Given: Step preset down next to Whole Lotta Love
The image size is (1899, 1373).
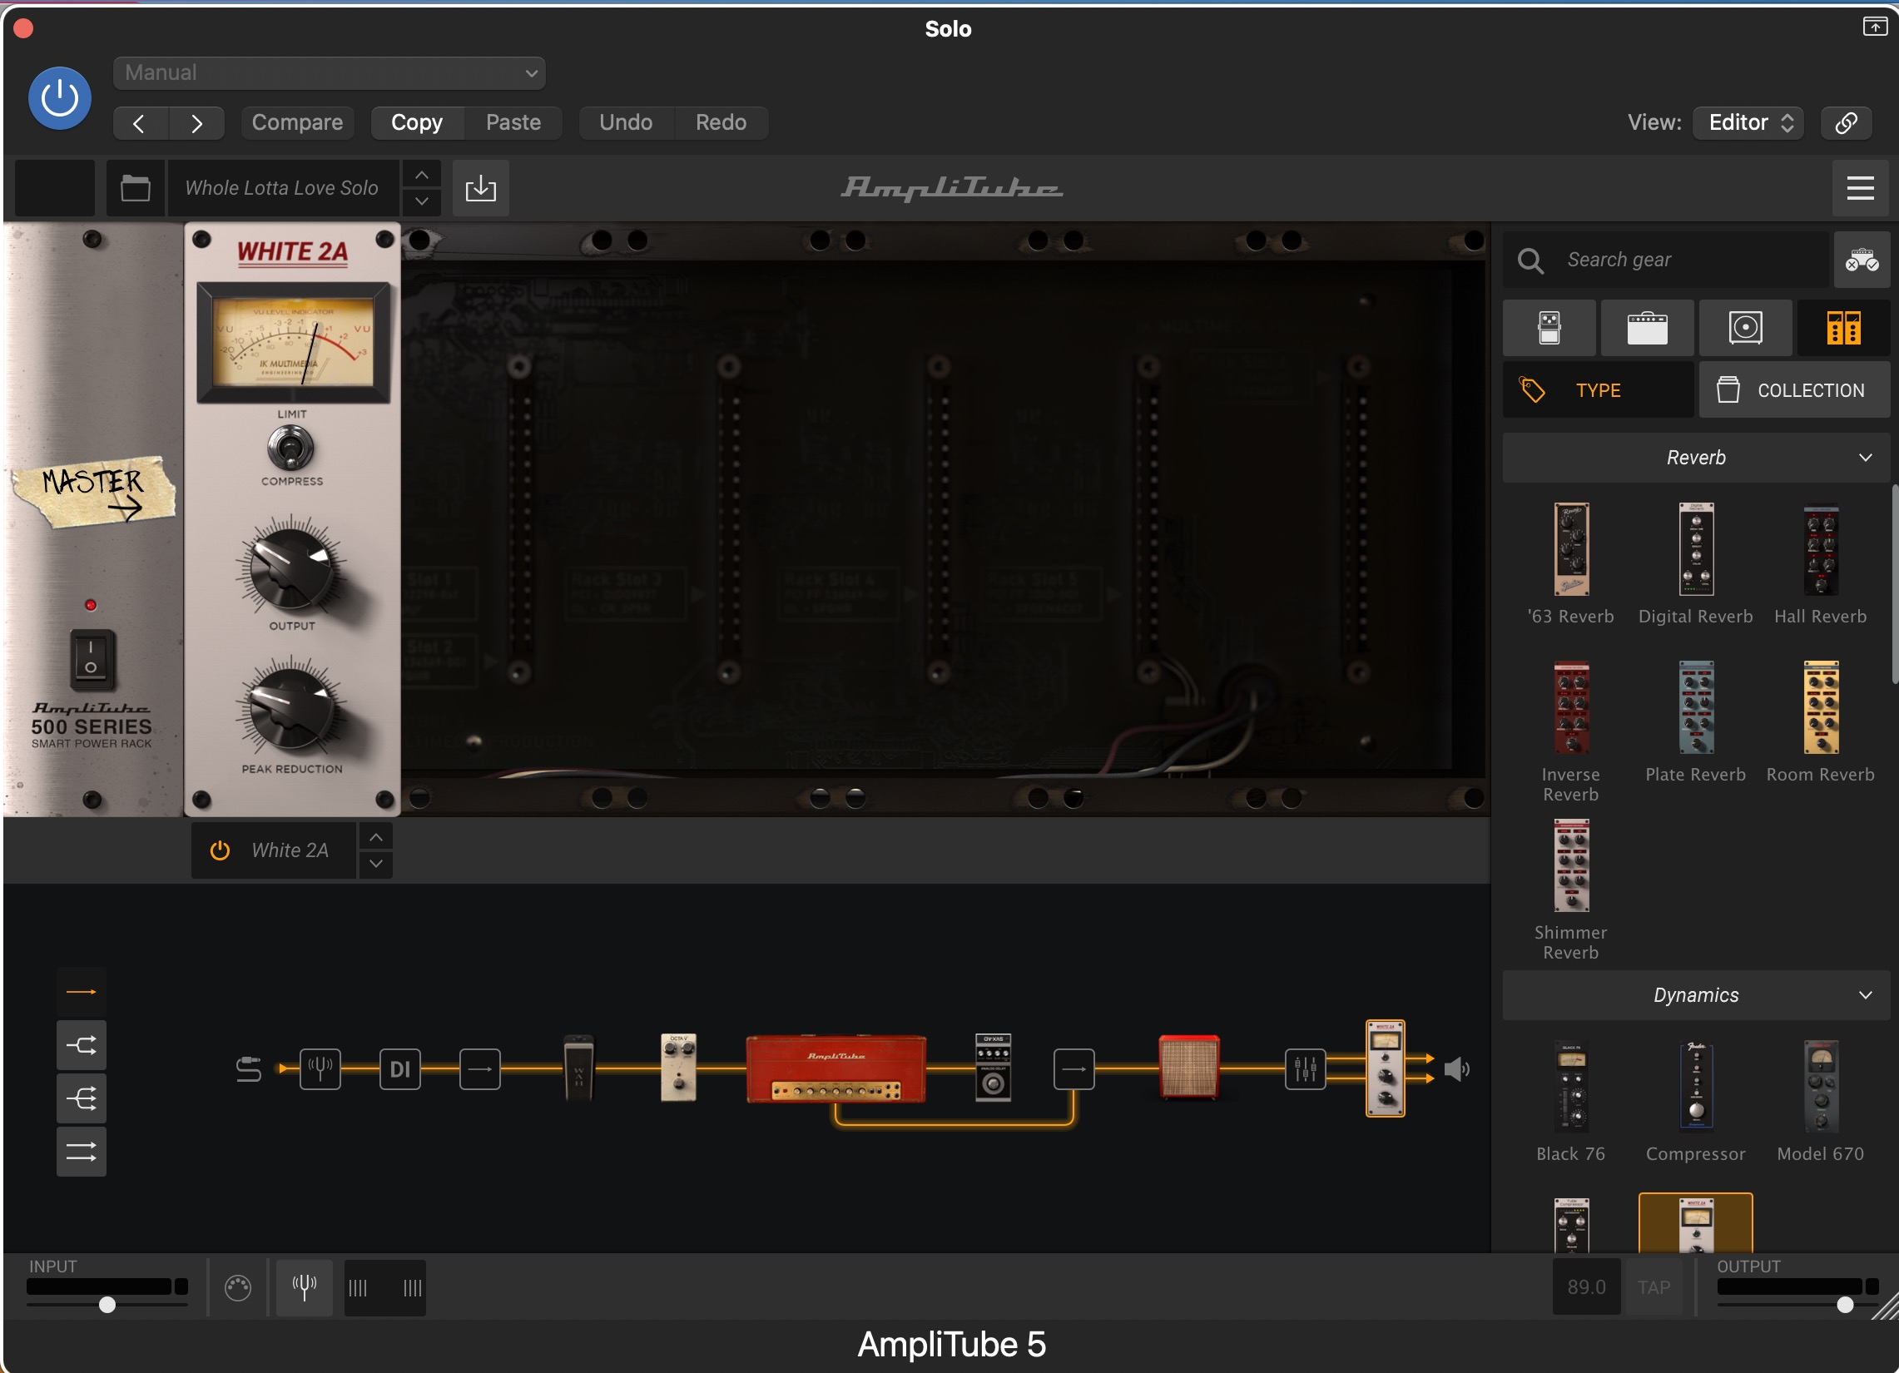Looking at the screenshot, I should [x=422, y=201].
